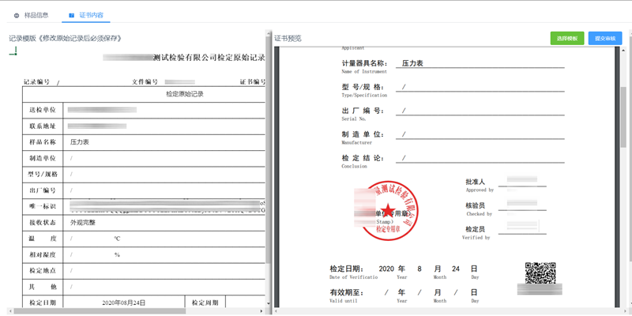The width and height of the screenshot is (632, 316).
Task: Click the 接收状态 cell value 外观完整
Action: (x=83, y=223)
